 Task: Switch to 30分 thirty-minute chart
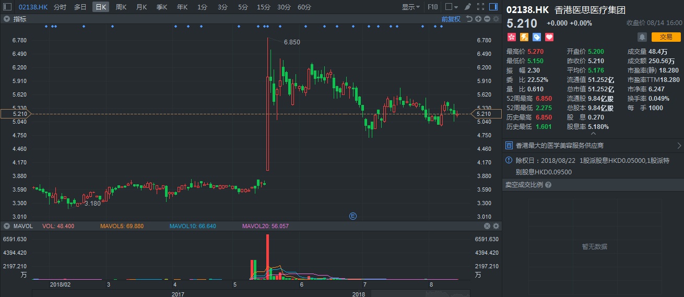click(284, 7)
